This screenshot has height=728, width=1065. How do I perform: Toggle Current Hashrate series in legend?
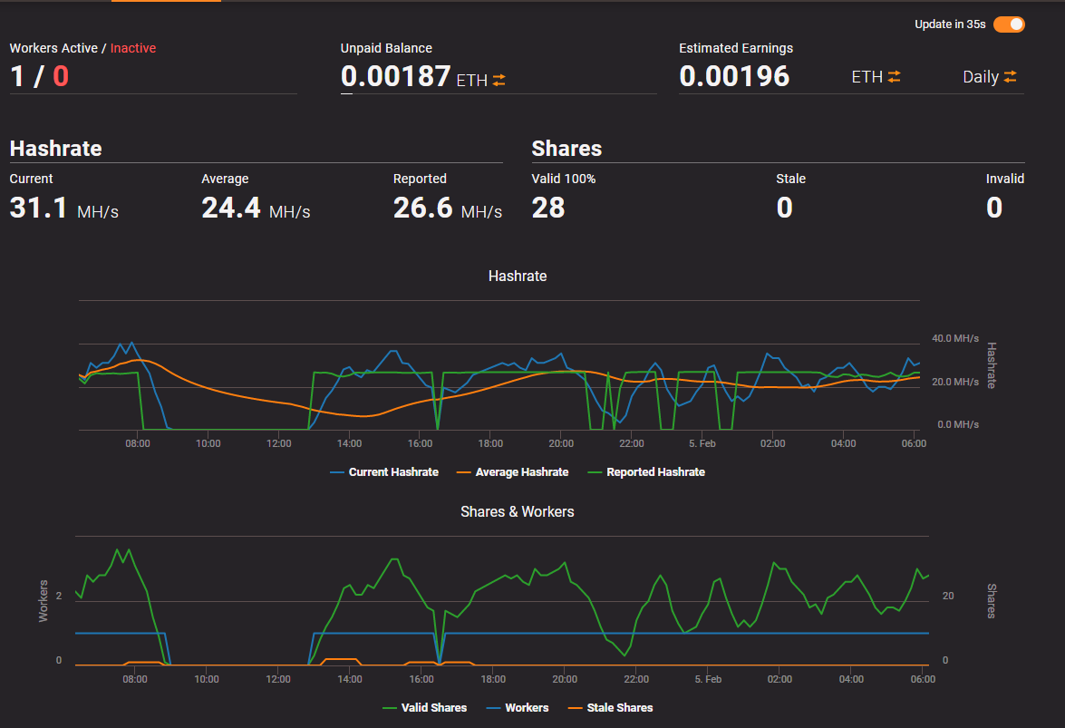[384, 472]
